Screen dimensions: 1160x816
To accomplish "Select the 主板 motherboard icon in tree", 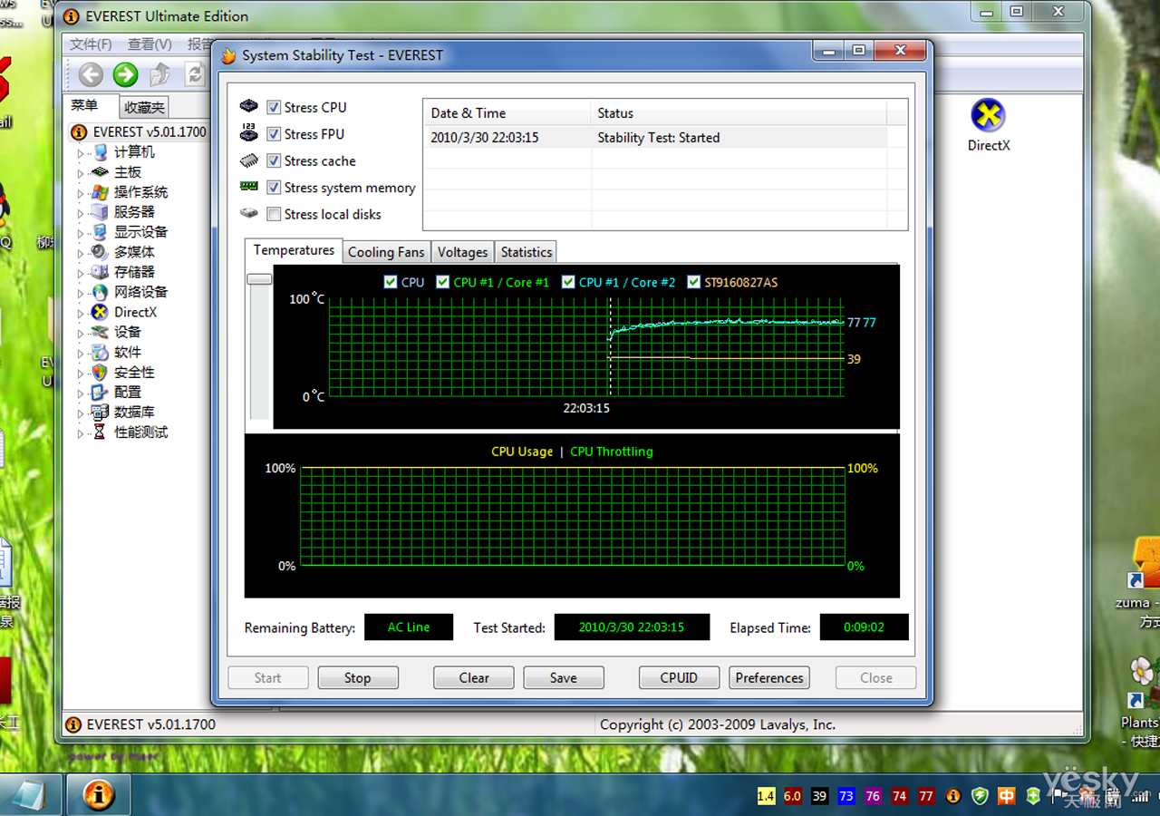I will 100,172.
